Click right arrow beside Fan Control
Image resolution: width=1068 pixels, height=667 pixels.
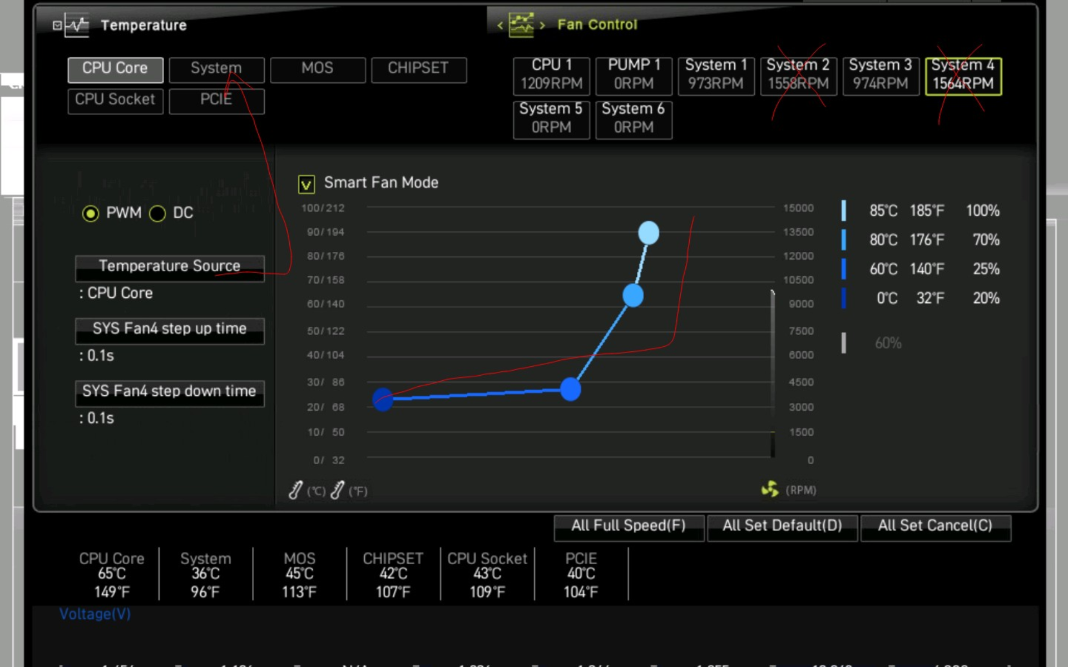tap(542, 26)
